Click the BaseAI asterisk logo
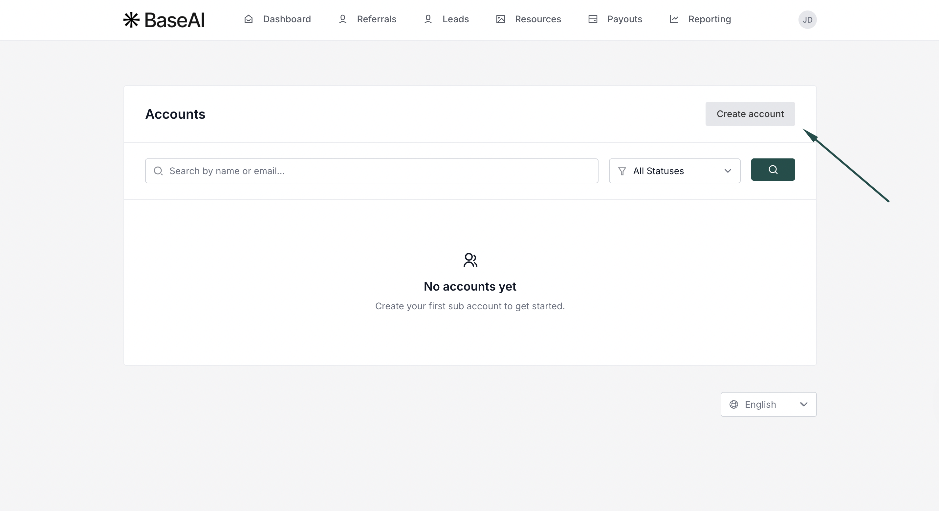 point(131,20)
